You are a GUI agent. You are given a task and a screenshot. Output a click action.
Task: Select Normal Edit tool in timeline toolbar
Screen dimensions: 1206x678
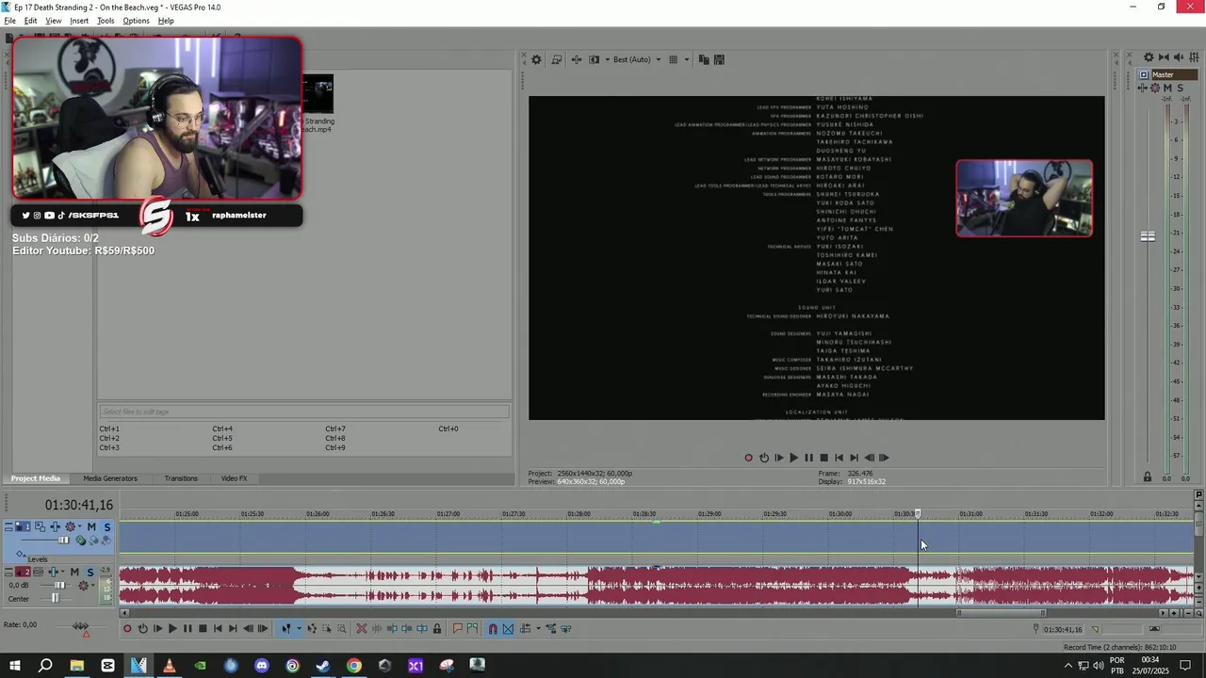click(x=286, y=628)
